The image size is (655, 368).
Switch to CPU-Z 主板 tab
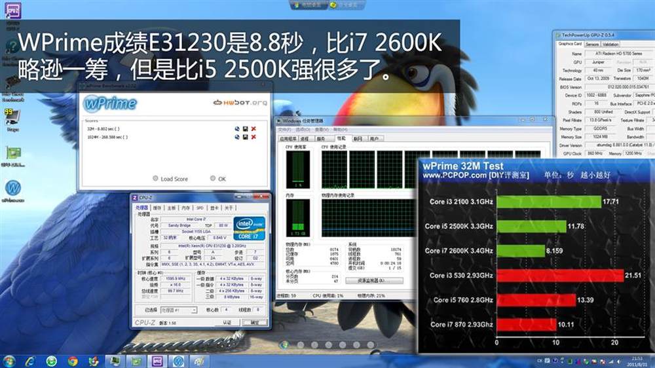[x=172, y=208]
